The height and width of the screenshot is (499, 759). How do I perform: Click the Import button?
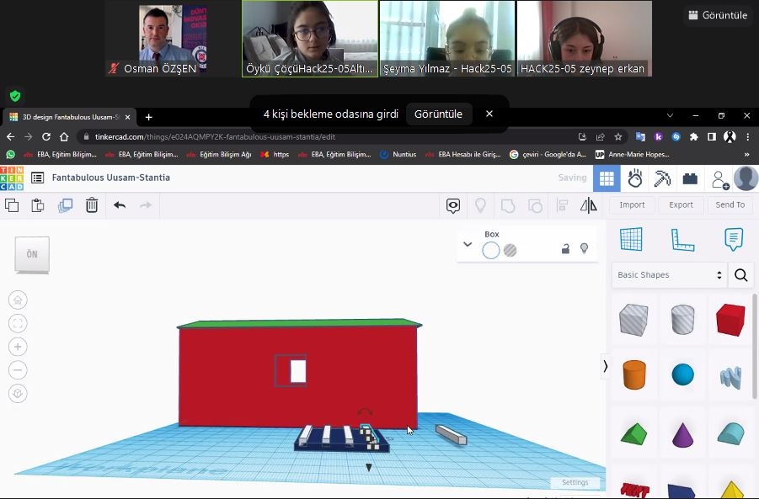[632, 204]
